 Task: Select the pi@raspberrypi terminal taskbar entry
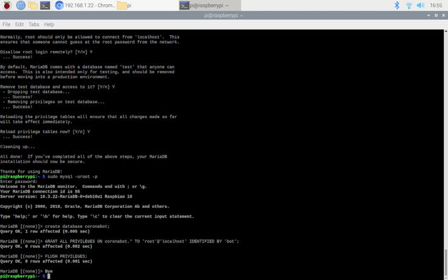pos(209,5)
